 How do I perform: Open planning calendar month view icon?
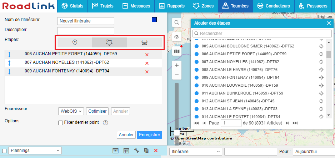[x=116, y=151]
